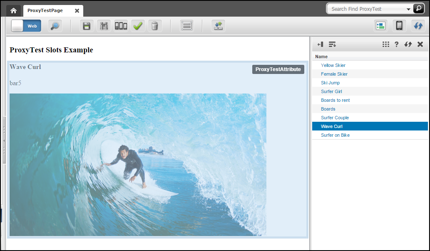Approve with the green checkmark icon
The width and height of the screenshot is (430, 251).
tap(138, 26)
